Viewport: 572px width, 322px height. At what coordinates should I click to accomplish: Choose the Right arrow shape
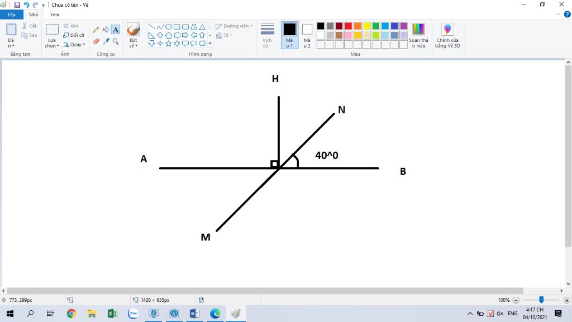pyautogui.click(x=185, y=35)
